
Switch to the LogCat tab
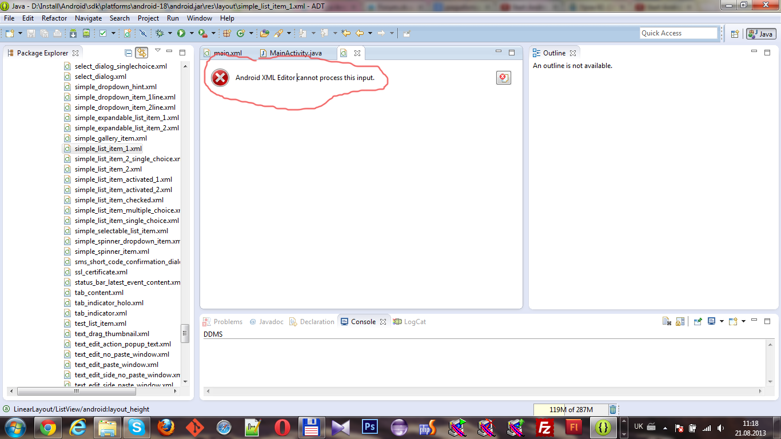pyautogui.click(x=409, y=322)
